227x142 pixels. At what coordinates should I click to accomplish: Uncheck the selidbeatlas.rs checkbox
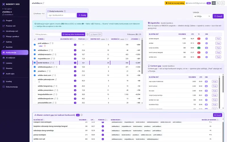tap(35, 50)
